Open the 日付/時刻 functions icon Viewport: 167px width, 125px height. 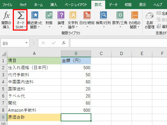point(87,15)
